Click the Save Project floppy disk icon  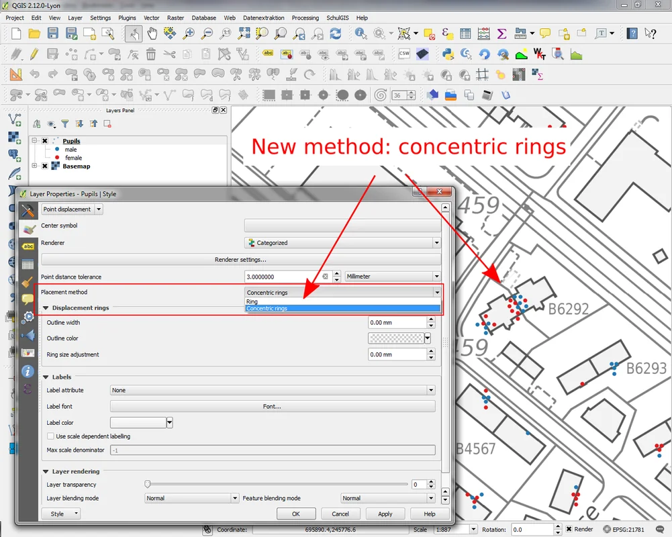point(52,34)
